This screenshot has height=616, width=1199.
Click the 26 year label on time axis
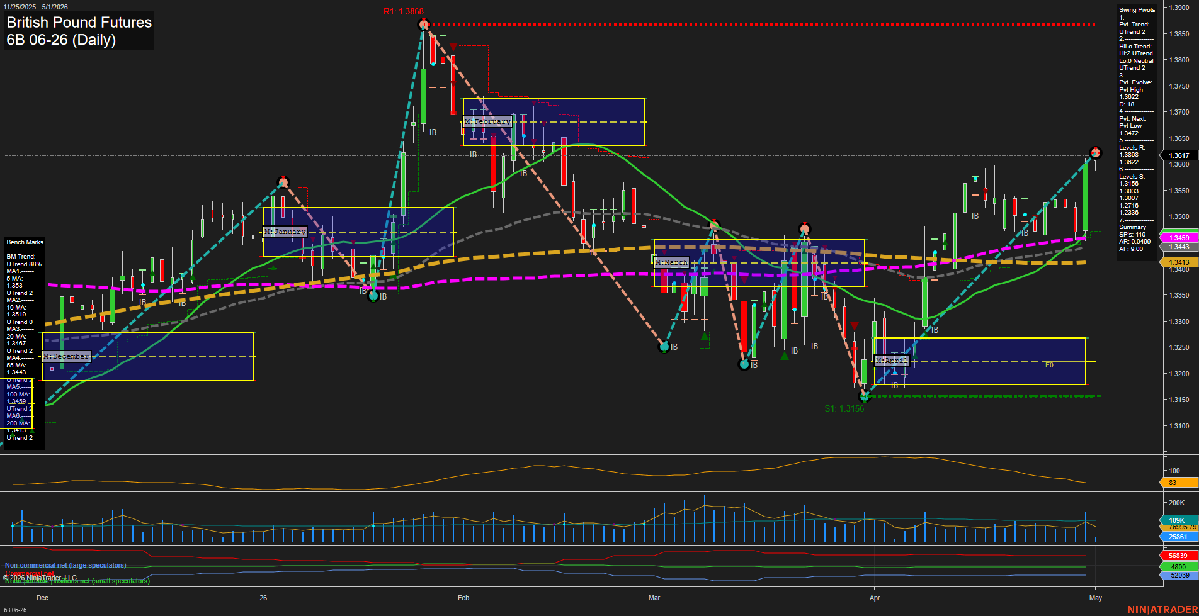point(263,598)
